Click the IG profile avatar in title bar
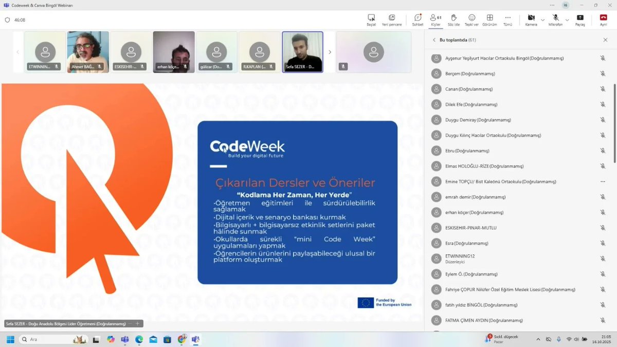This screenshot has height=347, width=617. pos(566,5)
